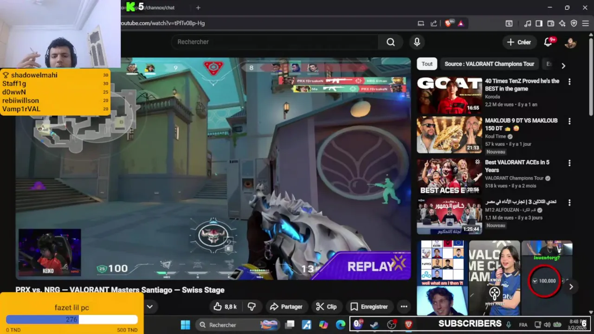Click the Brave Shields lion icon

click(x=448, y=23)
